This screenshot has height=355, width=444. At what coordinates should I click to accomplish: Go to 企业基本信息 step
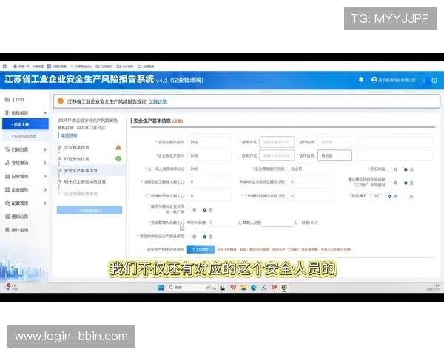[76, 147]
